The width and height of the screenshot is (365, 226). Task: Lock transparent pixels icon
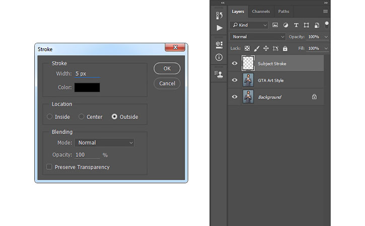[247, 48]
